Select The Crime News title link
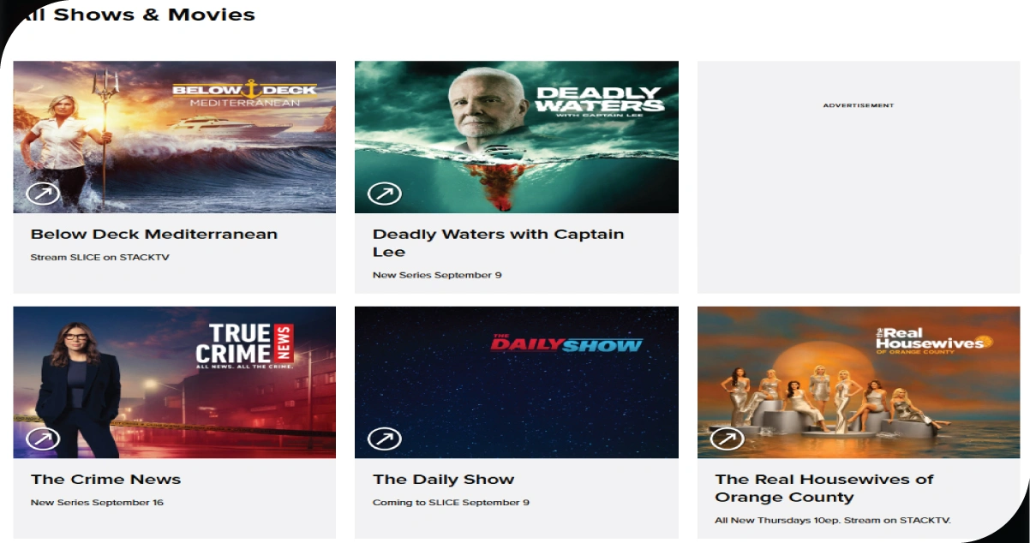 (106, 480)
